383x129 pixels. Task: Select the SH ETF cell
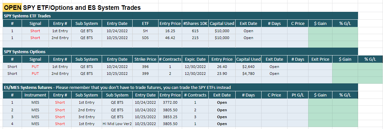pyautogui.click(x=145, y=31)
